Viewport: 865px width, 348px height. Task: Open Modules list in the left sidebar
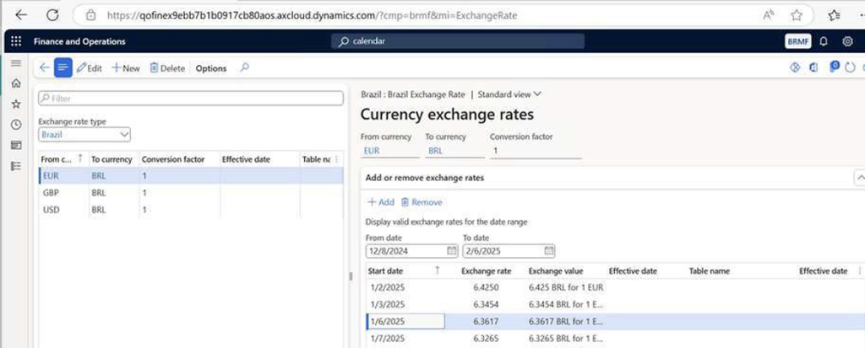(16, 166)
